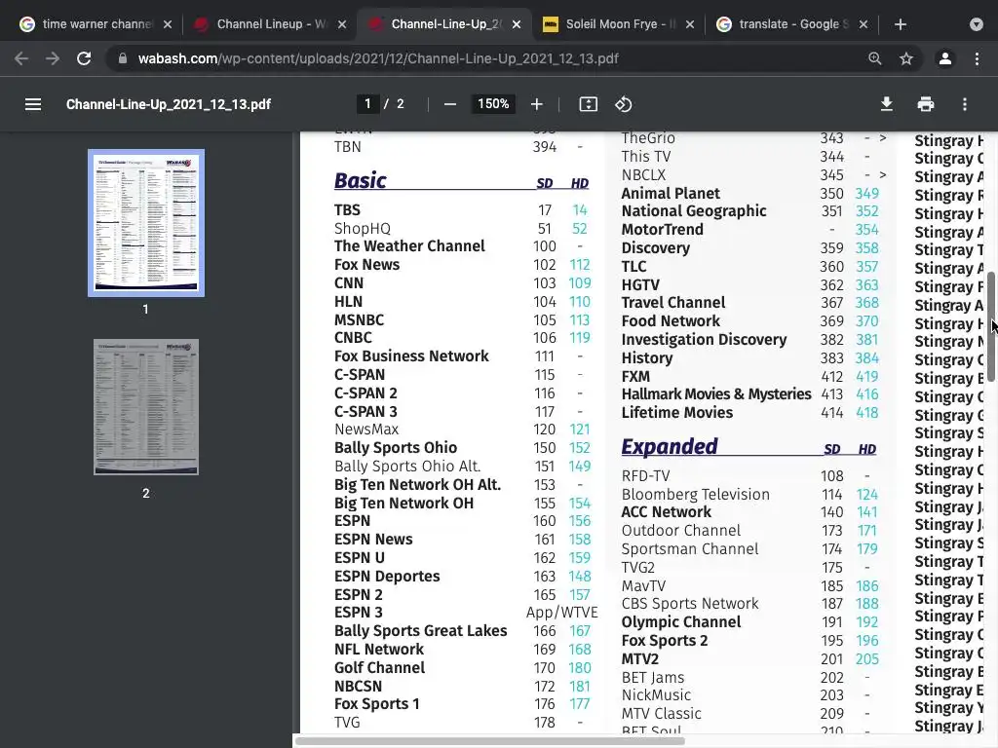
Task: Close the translate Google tab
Action: (864, 24)
